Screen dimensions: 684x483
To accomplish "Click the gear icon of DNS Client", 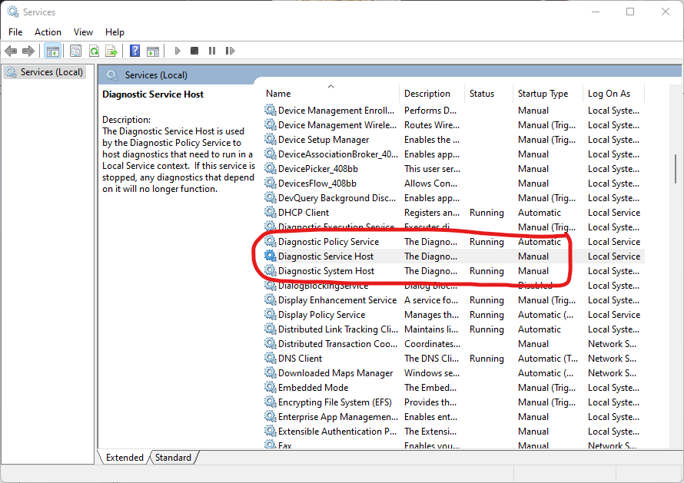I will [271, 359].
